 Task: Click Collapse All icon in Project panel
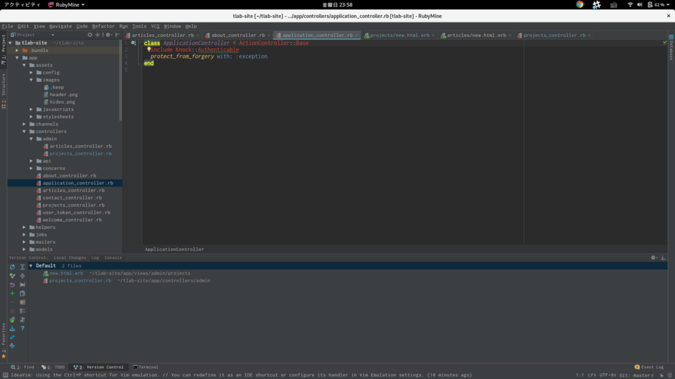tap(98, 35)
